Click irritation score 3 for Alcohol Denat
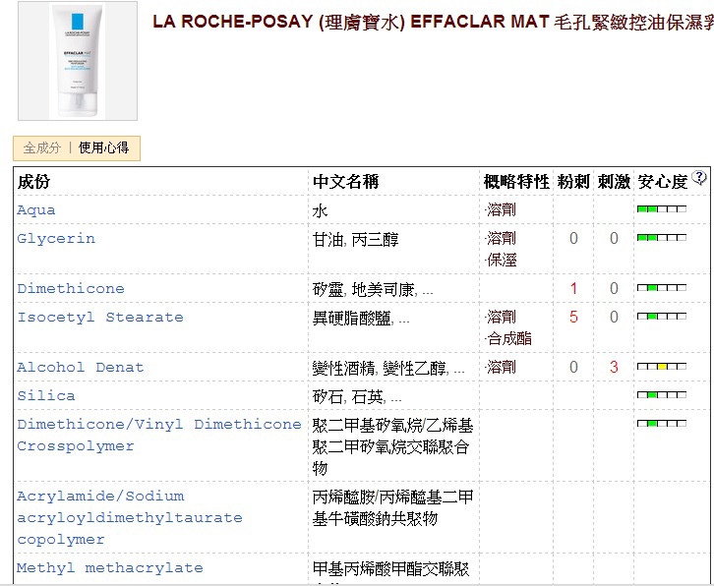Image resolution: width=714 pixels, height=586 pixels. click(614, 367)
